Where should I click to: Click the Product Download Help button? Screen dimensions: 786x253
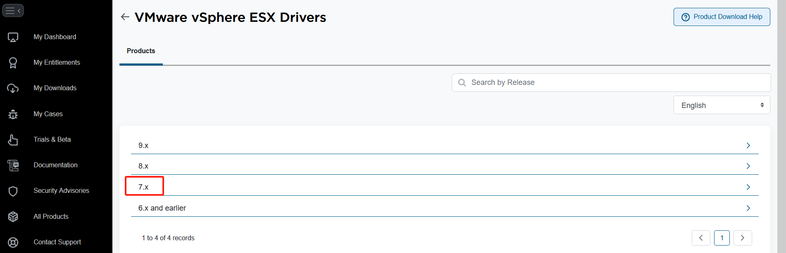click(722, 17)
